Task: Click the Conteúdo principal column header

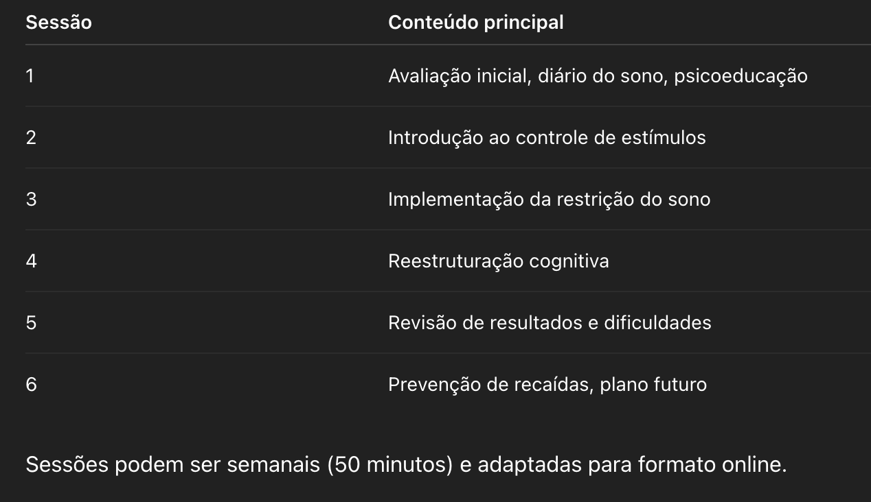Action: coord(475,23)
